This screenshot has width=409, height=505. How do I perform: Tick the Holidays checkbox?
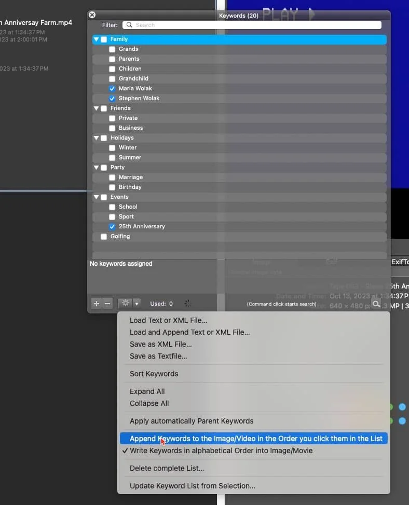click(x=104, y=138)
